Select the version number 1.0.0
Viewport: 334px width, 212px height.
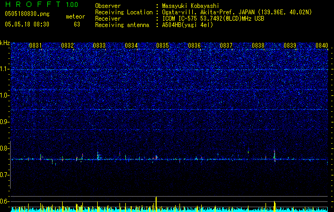(x=72, y=4)
